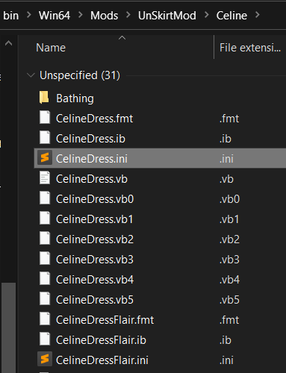Screen dimensions: 286x373
Task: Collapse navigation pane scroll-up arrow
Action: coord(8,43)
